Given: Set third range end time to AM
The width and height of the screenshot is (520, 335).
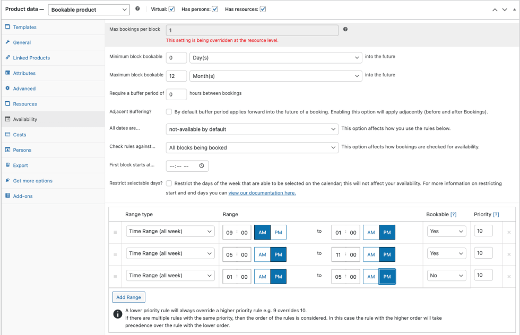Looking at the screenshot, I should [371, 276].
